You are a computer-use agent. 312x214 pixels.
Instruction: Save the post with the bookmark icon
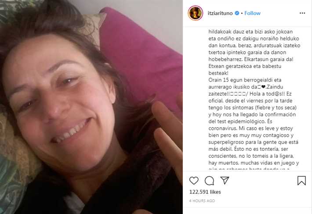(301, 181)
